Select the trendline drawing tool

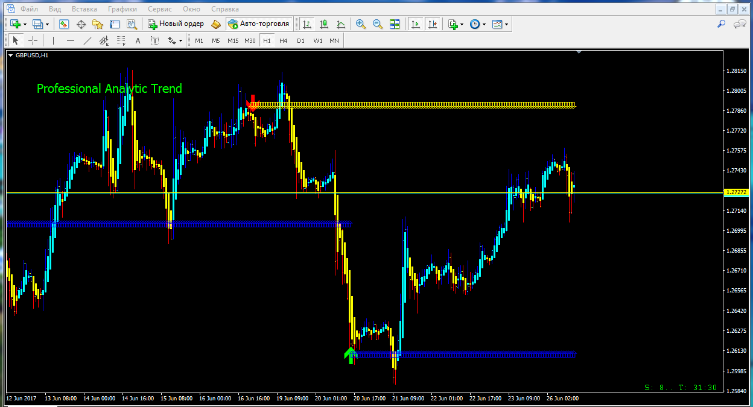[x=87, y=40]
